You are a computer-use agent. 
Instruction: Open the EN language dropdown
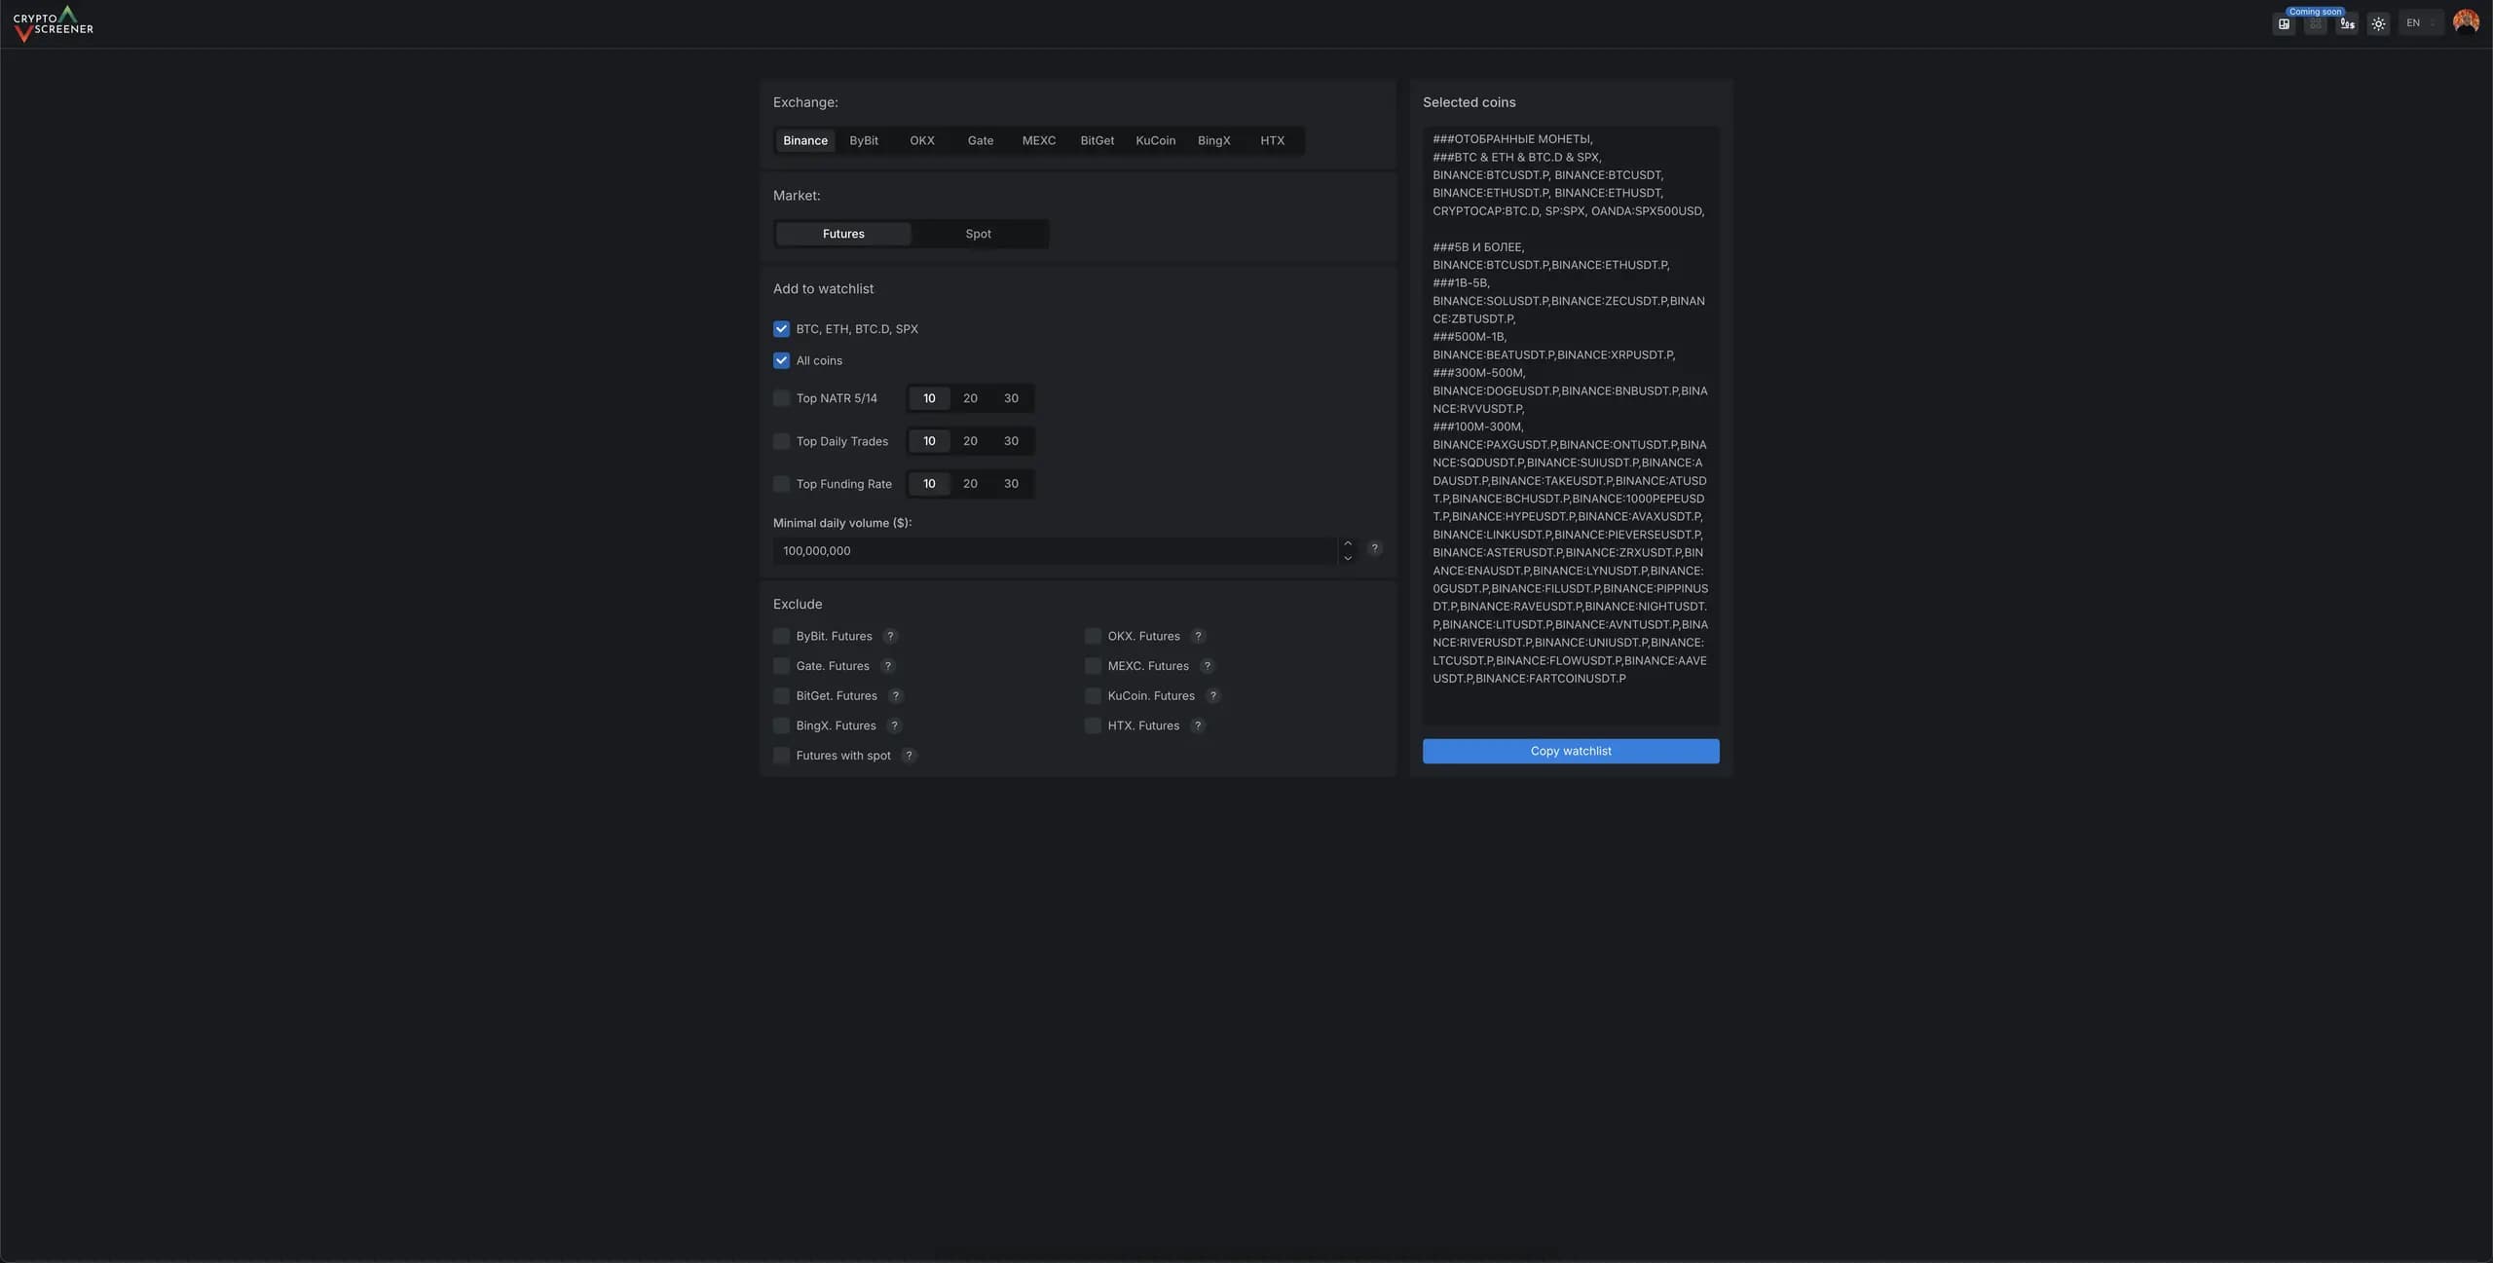coord(2420,23)
